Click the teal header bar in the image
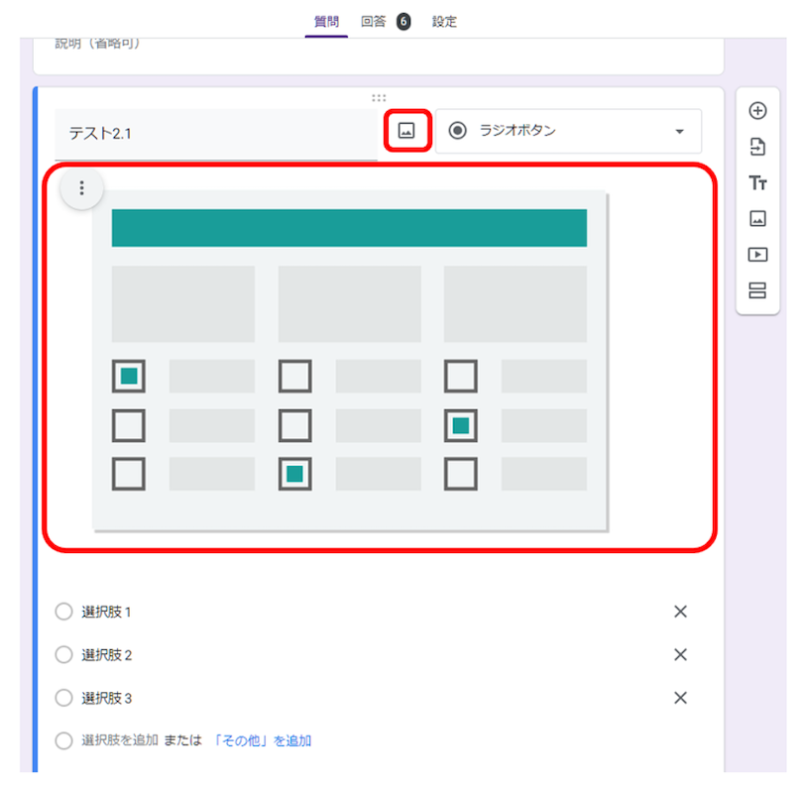Image resolution: width=797 pixels, height=788 pixels. click(x=350, y=227)
